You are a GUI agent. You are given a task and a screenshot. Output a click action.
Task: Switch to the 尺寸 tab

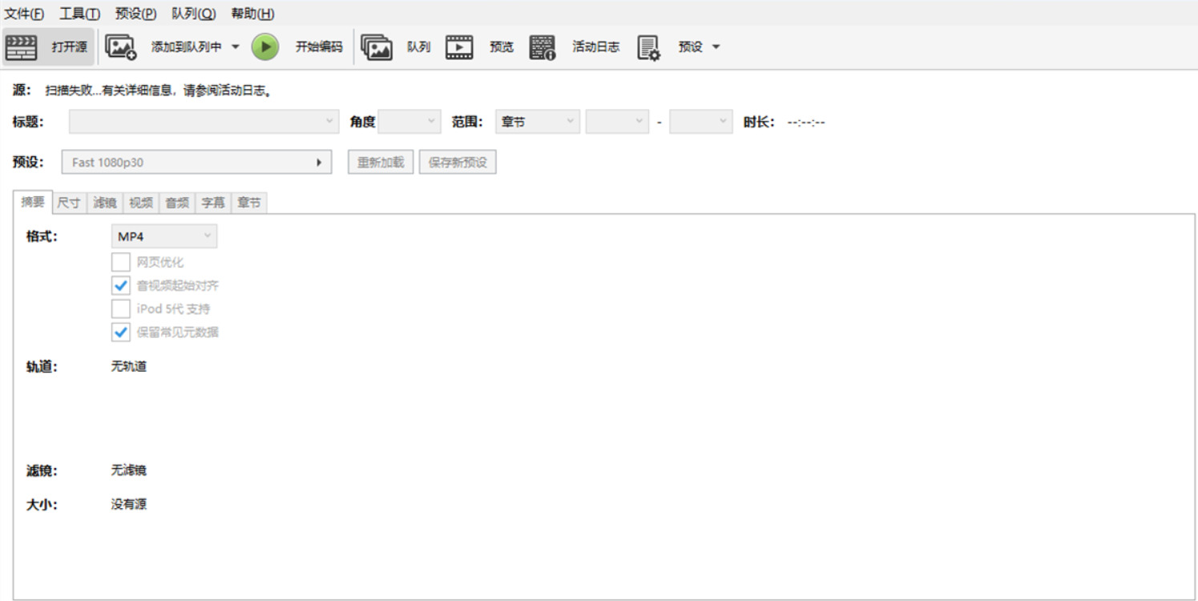click(69, 203)
